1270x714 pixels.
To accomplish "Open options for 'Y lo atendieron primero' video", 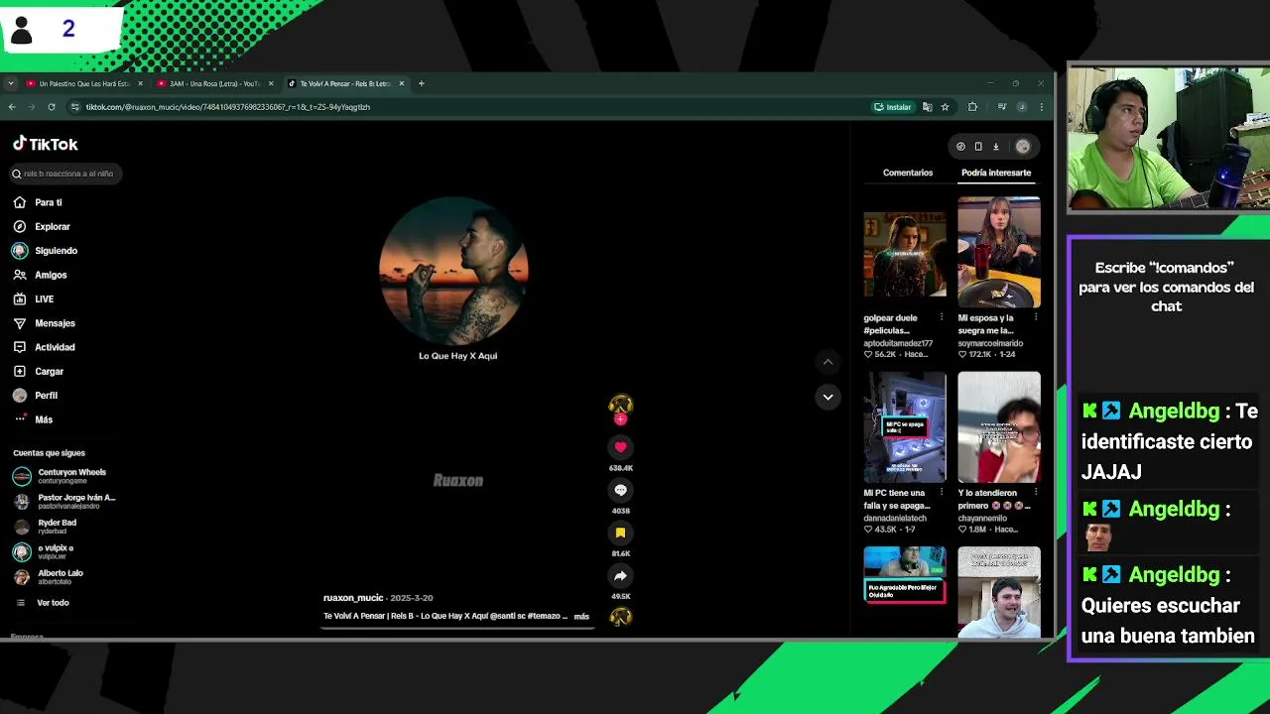I will 1035,492.
